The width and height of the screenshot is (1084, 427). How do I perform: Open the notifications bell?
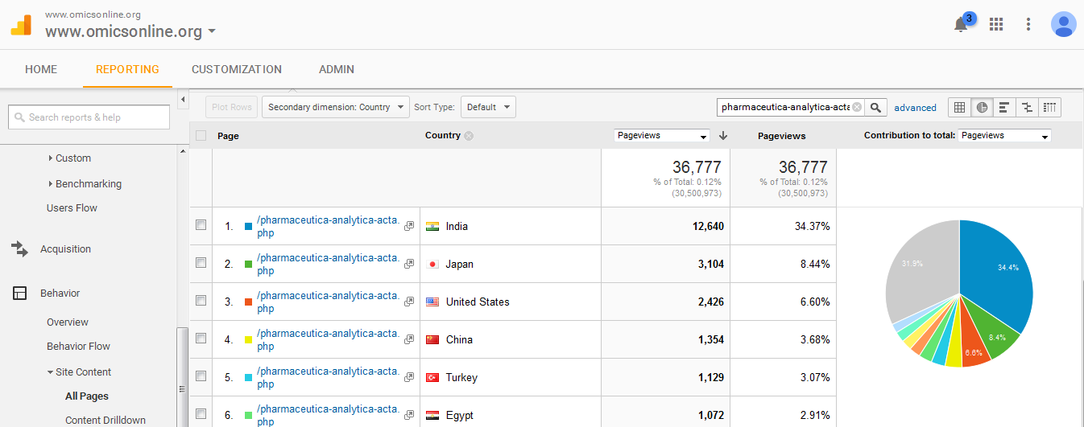point(961,25)
